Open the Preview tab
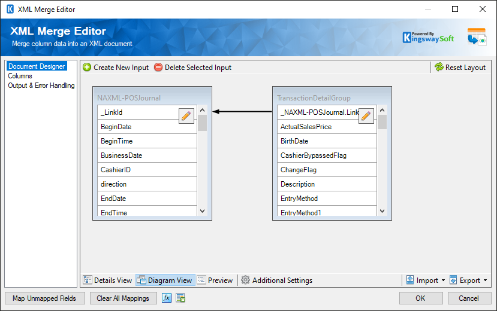 215,280
